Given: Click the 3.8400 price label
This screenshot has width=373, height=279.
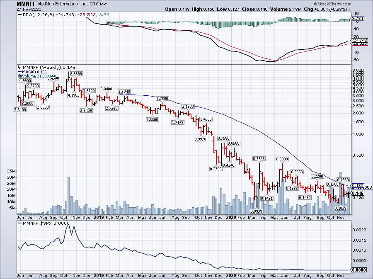Looking at the screenshot, I should tap(107, 89).
